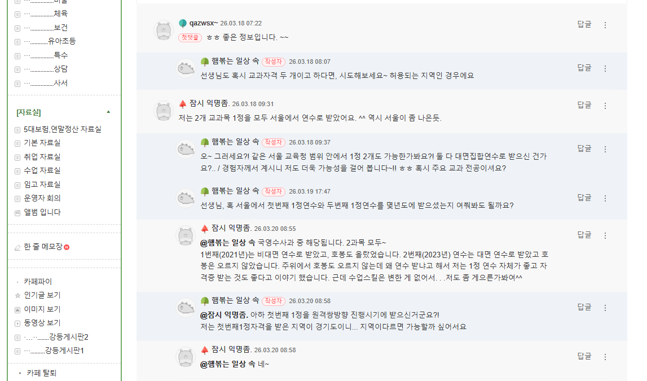Open the 수업 자료실 board
This screenshot has height=381, width=647.
[x=42, y=170]
